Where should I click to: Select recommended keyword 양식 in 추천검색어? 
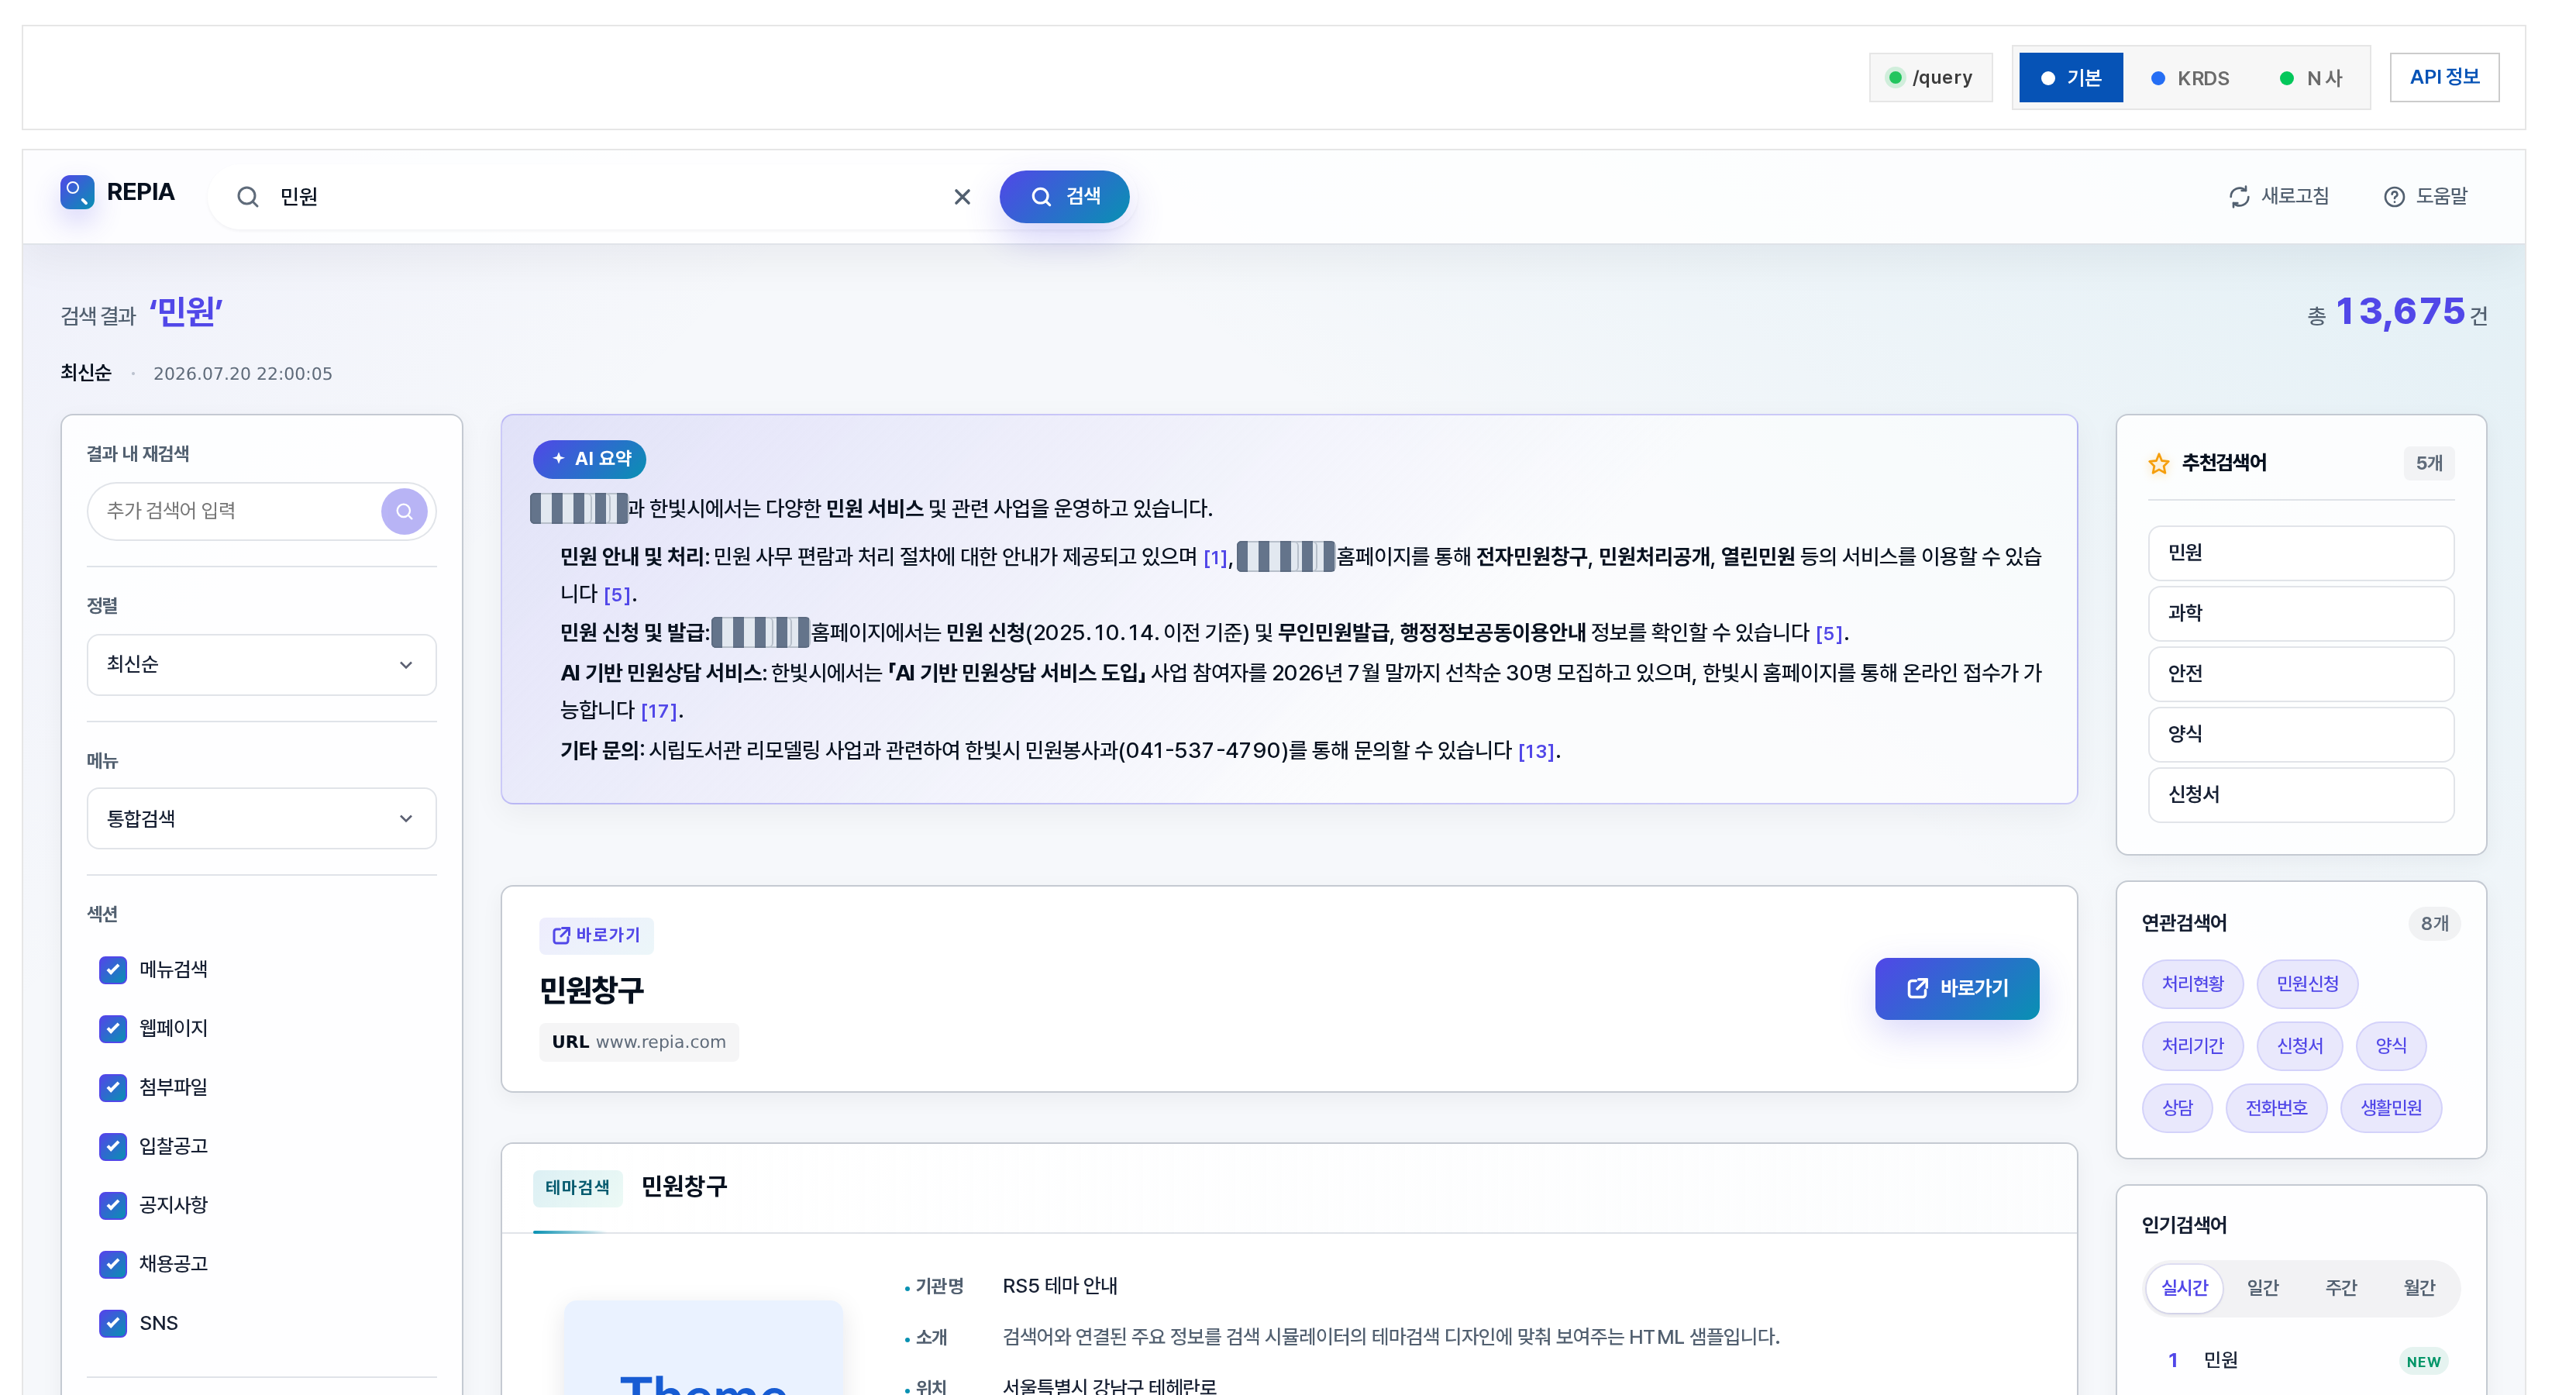[x=2301, y=734]
